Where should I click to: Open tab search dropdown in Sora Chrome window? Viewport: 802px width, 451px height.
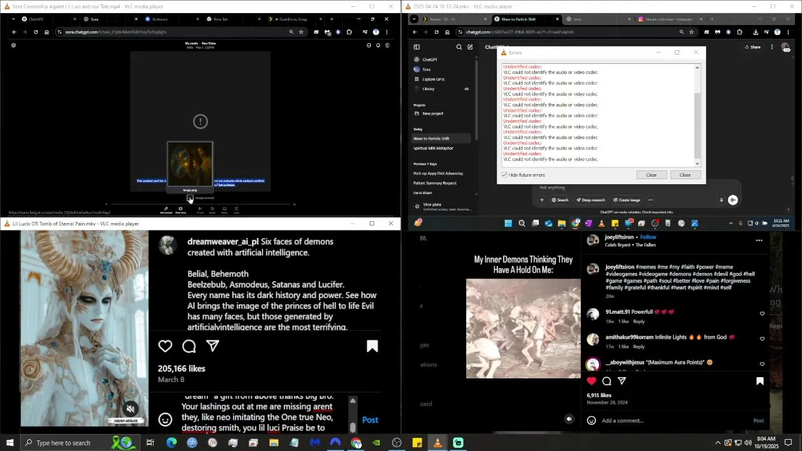pyautogui.click(x=13, y=19)
